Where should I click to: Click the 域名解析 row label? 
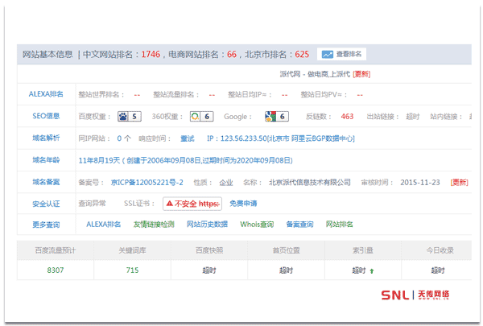pos(46,138)
